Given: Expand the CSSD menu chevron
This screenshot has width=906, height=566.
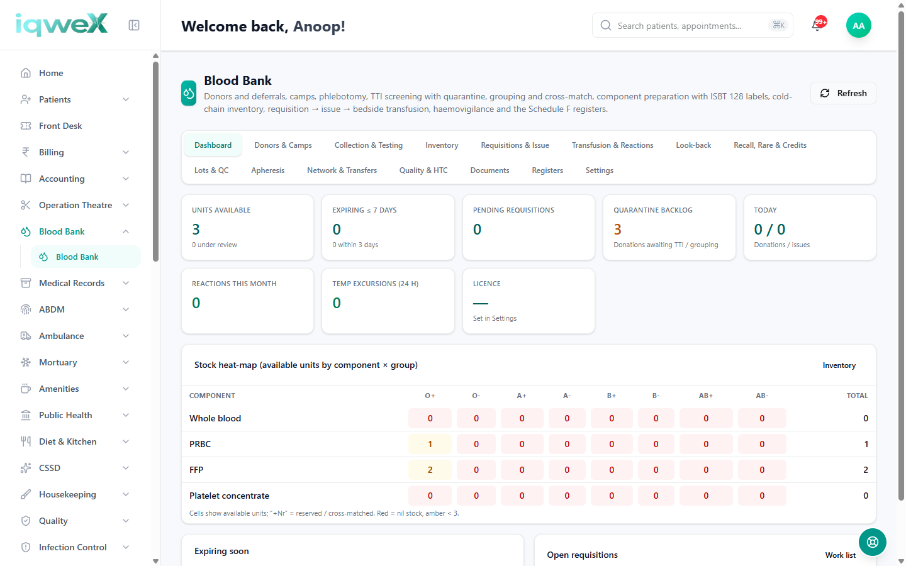Looking at the screenshot, I should point(126,468).
